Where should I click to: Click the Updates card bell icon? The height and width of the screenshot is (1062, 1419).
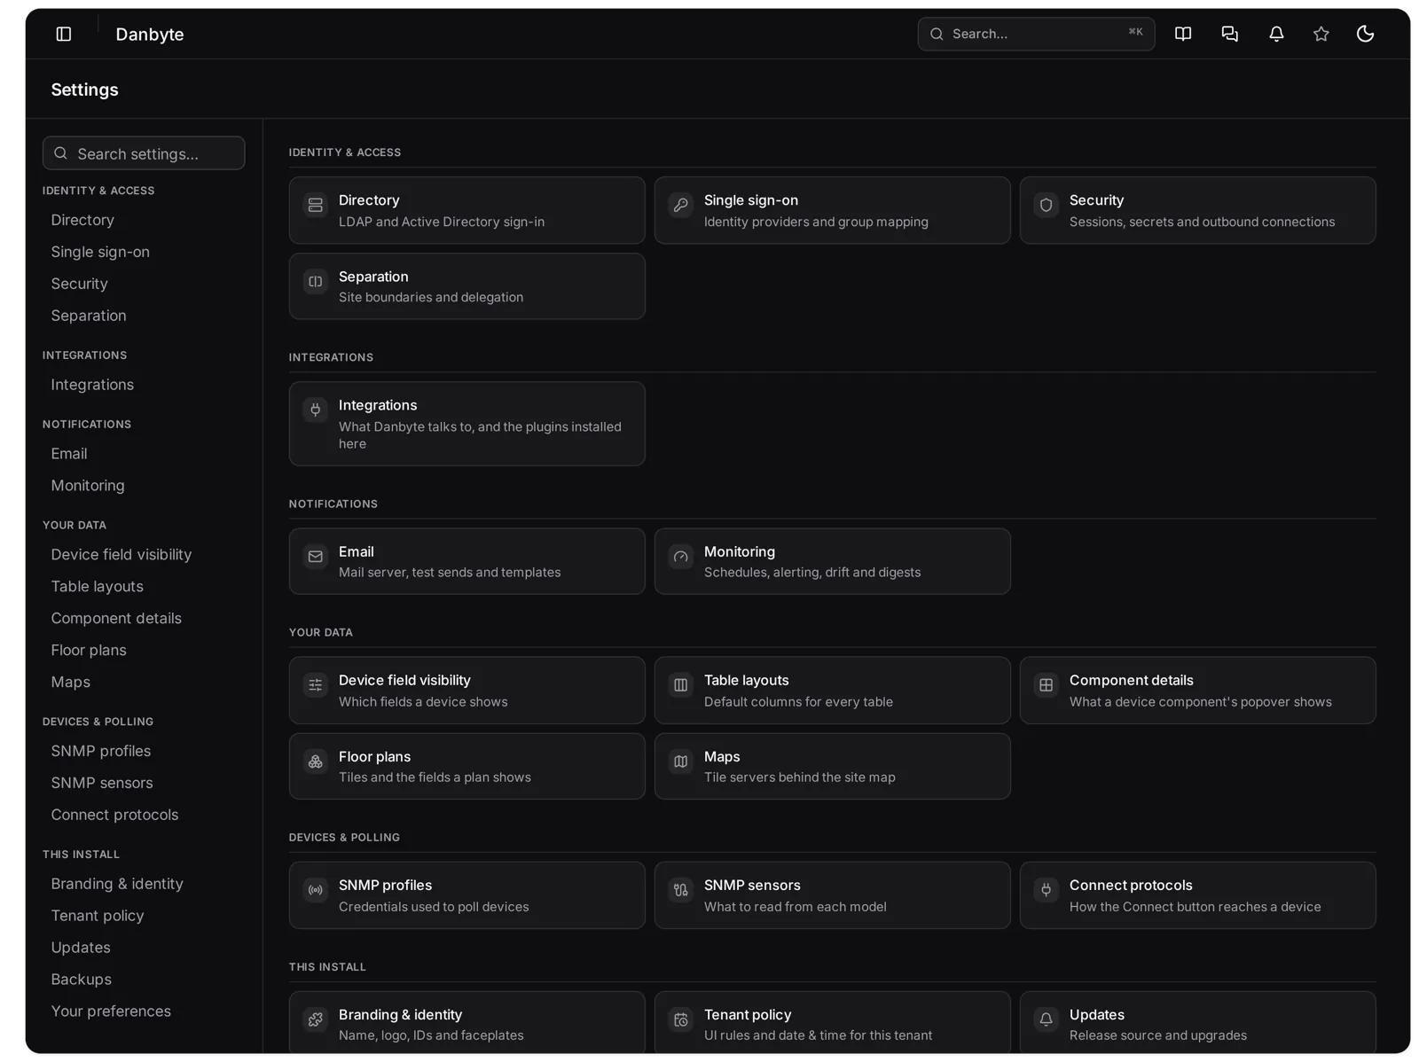[x=1046, y=1019]
